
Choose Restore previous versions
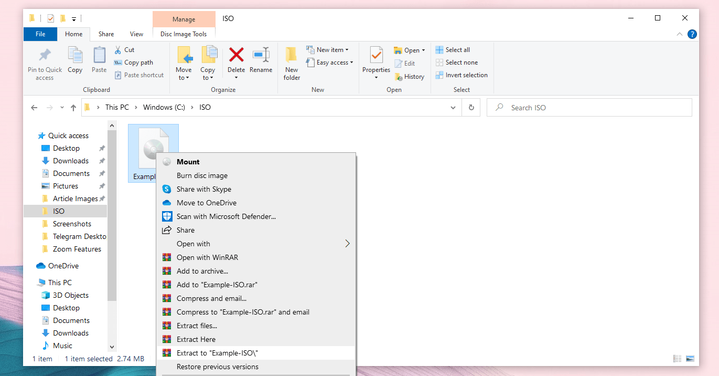(x=256, y=367)
